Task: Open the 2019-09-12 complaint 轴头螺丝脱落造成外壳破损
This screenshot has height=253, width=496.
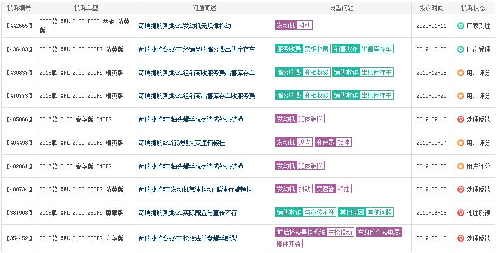Action: pyautogui.click(x=191, y=120)
